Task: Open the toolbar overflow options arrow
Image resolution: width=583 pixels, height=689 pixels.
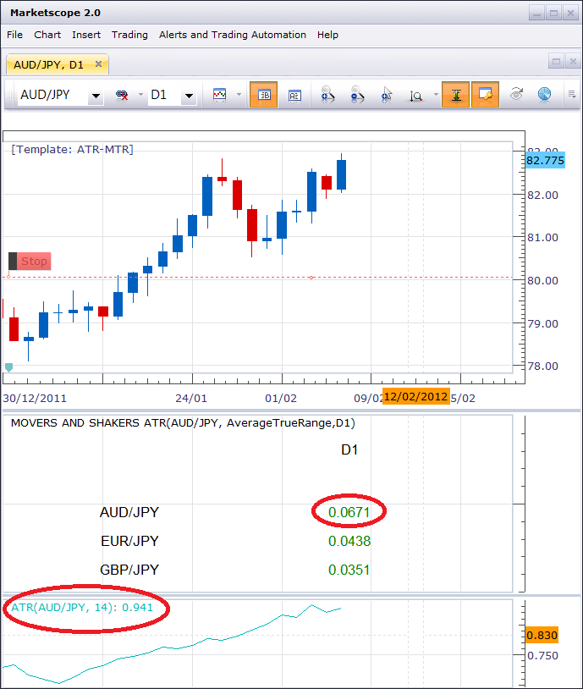Action: pyautogui.click(x=572, y=95)
